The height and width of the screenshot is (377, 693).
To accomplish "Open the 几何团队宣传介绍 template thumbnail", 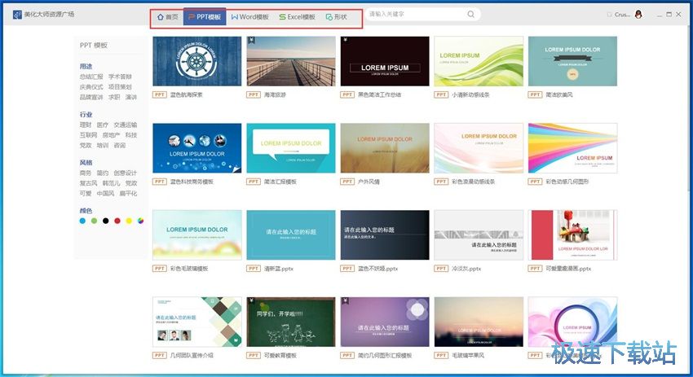I will tap(197, 322).
